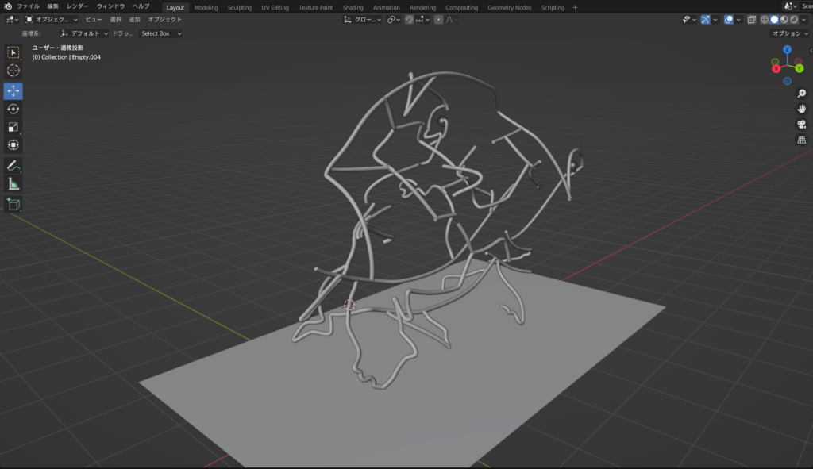Open the 編集 menu

point(53,6)
